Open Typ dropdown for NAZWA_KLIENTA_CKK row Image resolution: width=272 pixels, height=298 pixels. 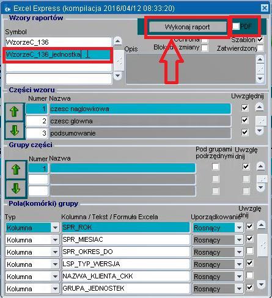(x=55, y=277)
